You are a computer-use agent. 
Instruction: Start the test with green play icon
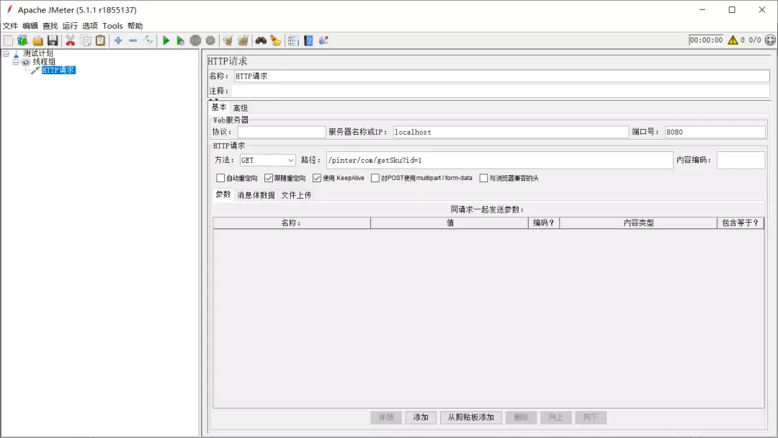coord(166,40)
